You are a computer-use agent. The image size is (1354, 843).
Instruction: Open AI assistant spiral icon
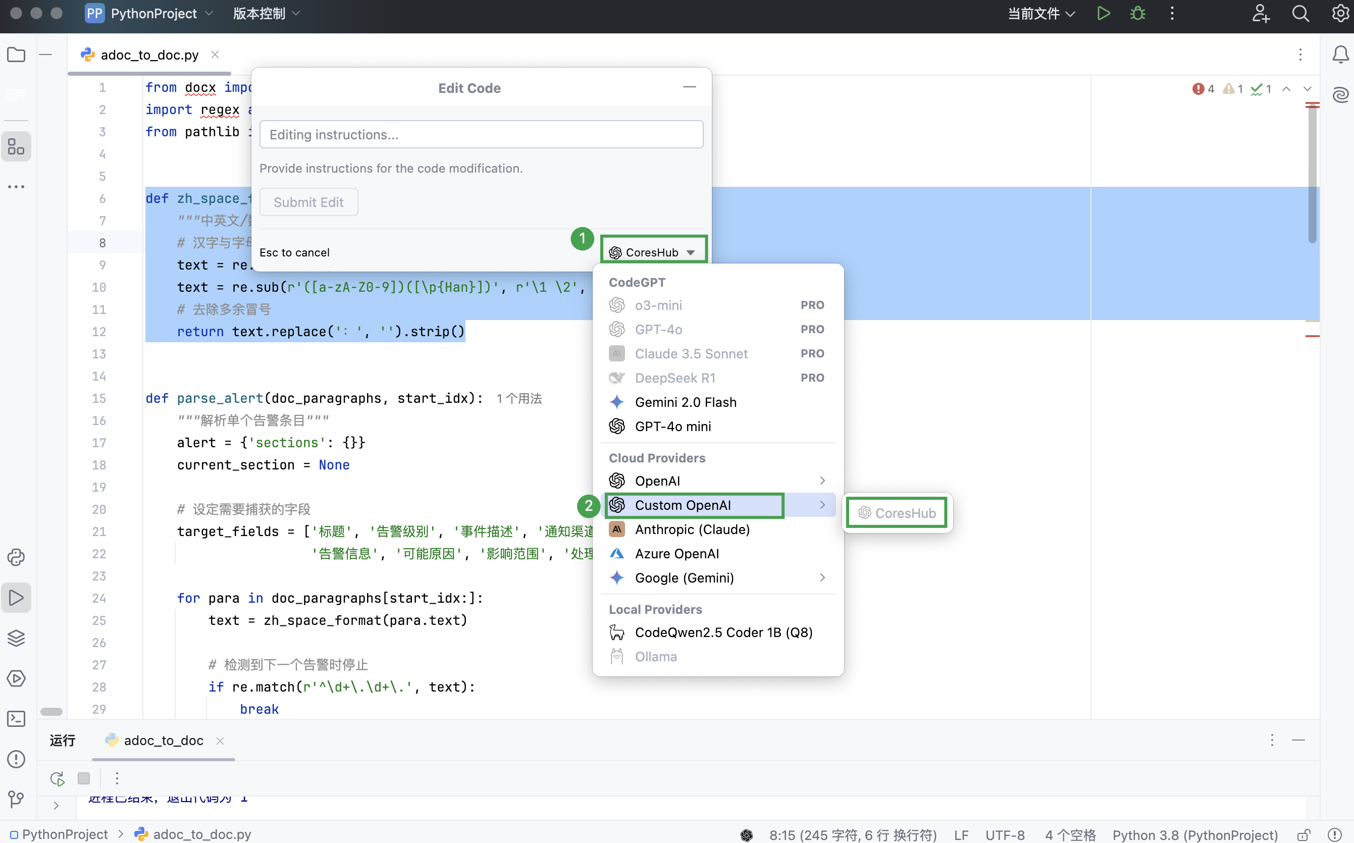click(1340, 95)
